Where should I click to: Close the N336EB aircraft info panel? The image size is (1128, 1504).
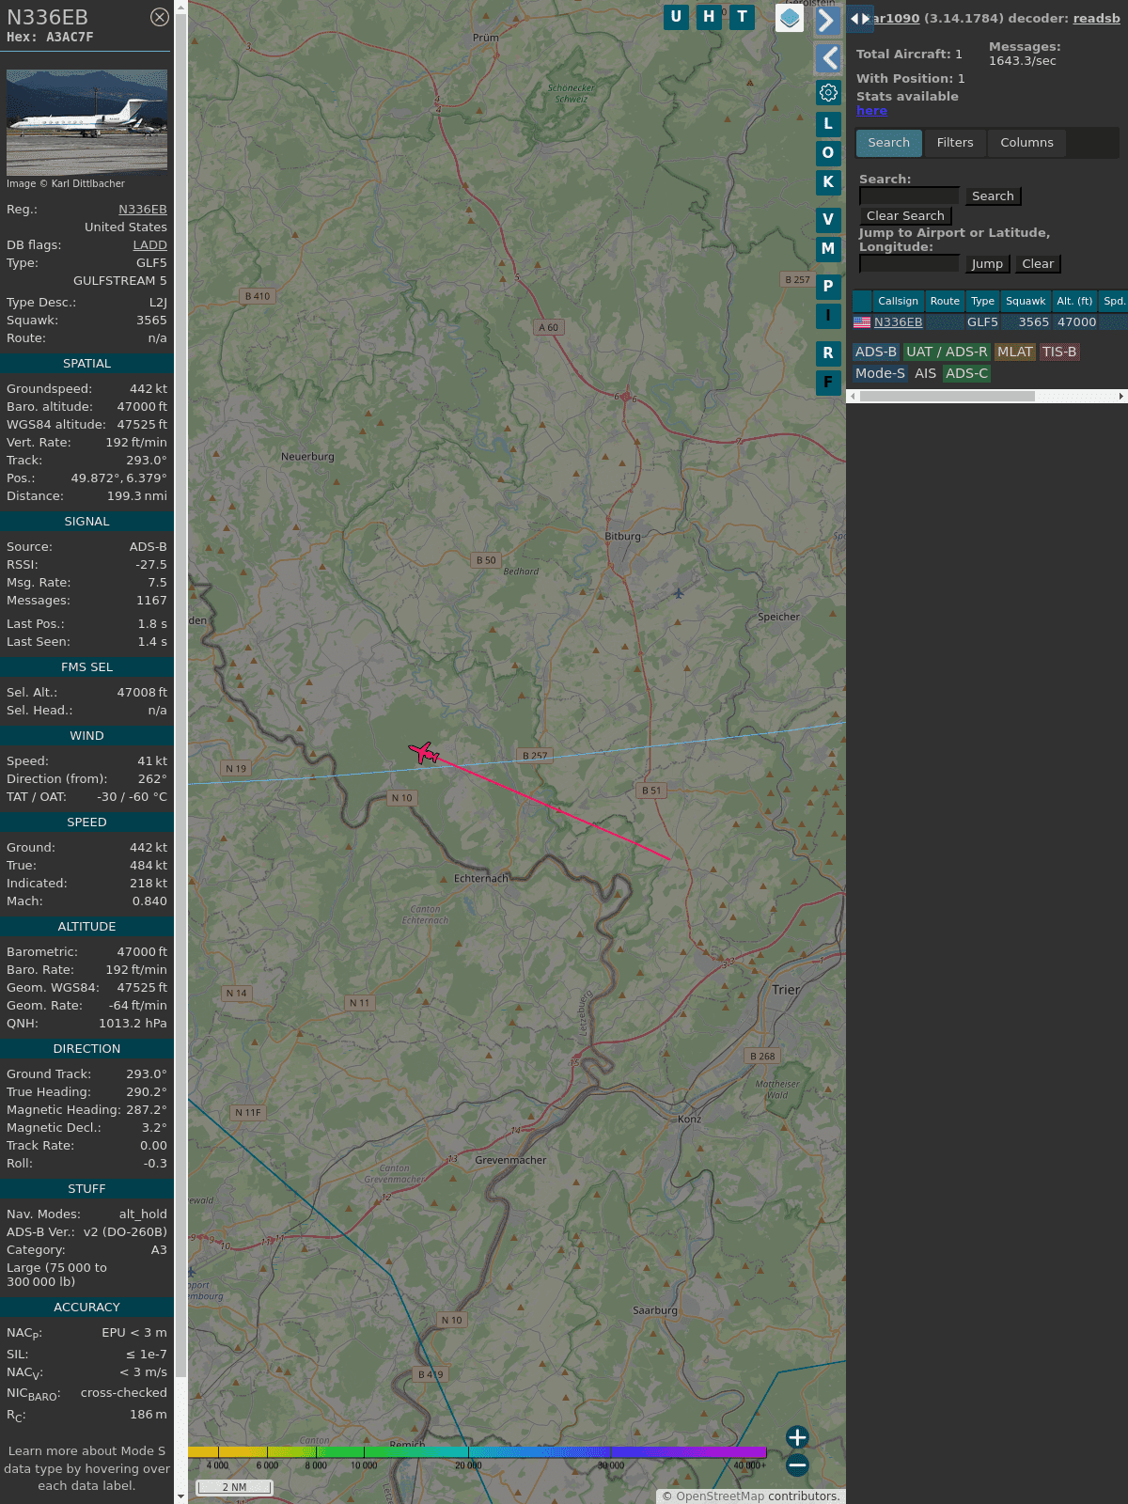pos(160,17)
